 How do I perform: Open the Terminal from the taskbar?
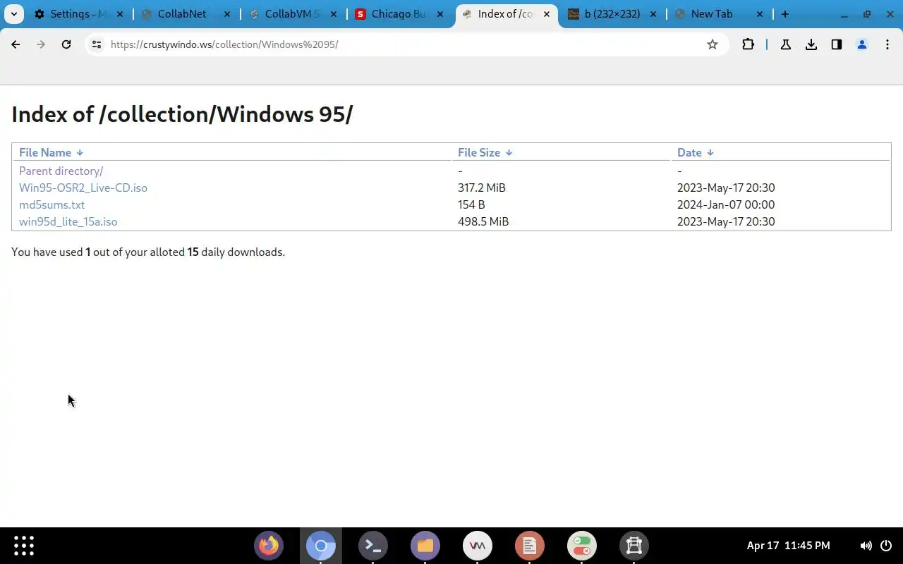tap(373, 546)
